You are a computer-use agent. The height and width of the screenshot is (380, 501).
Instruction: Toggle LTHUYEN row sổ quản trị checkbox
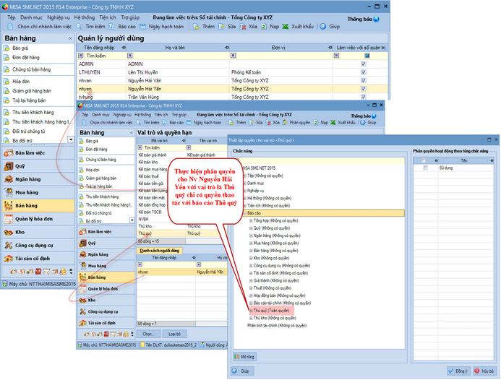tap(364, 72)
